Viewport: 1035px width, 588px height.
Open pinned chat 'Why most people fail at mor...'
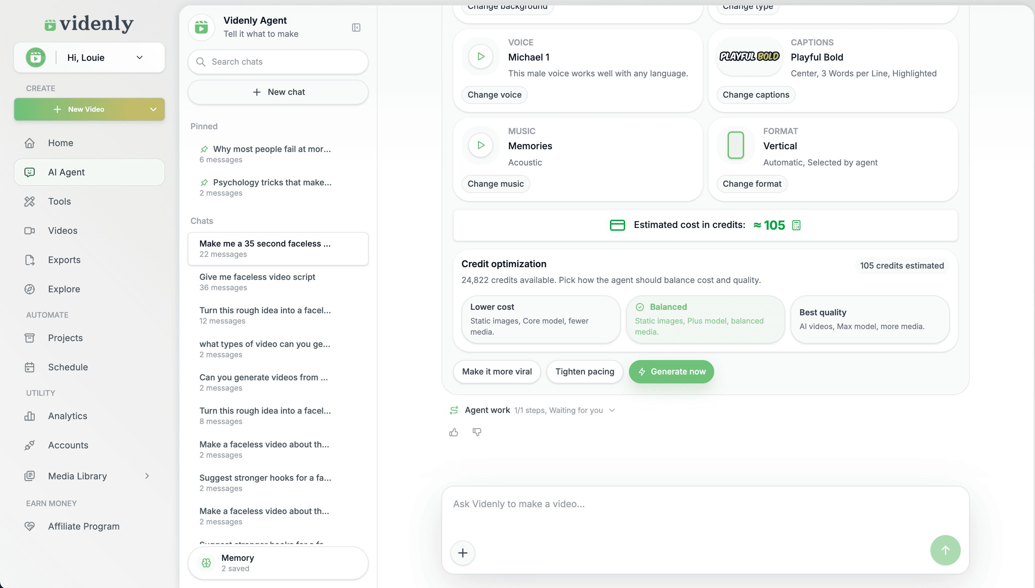point(278,154)
